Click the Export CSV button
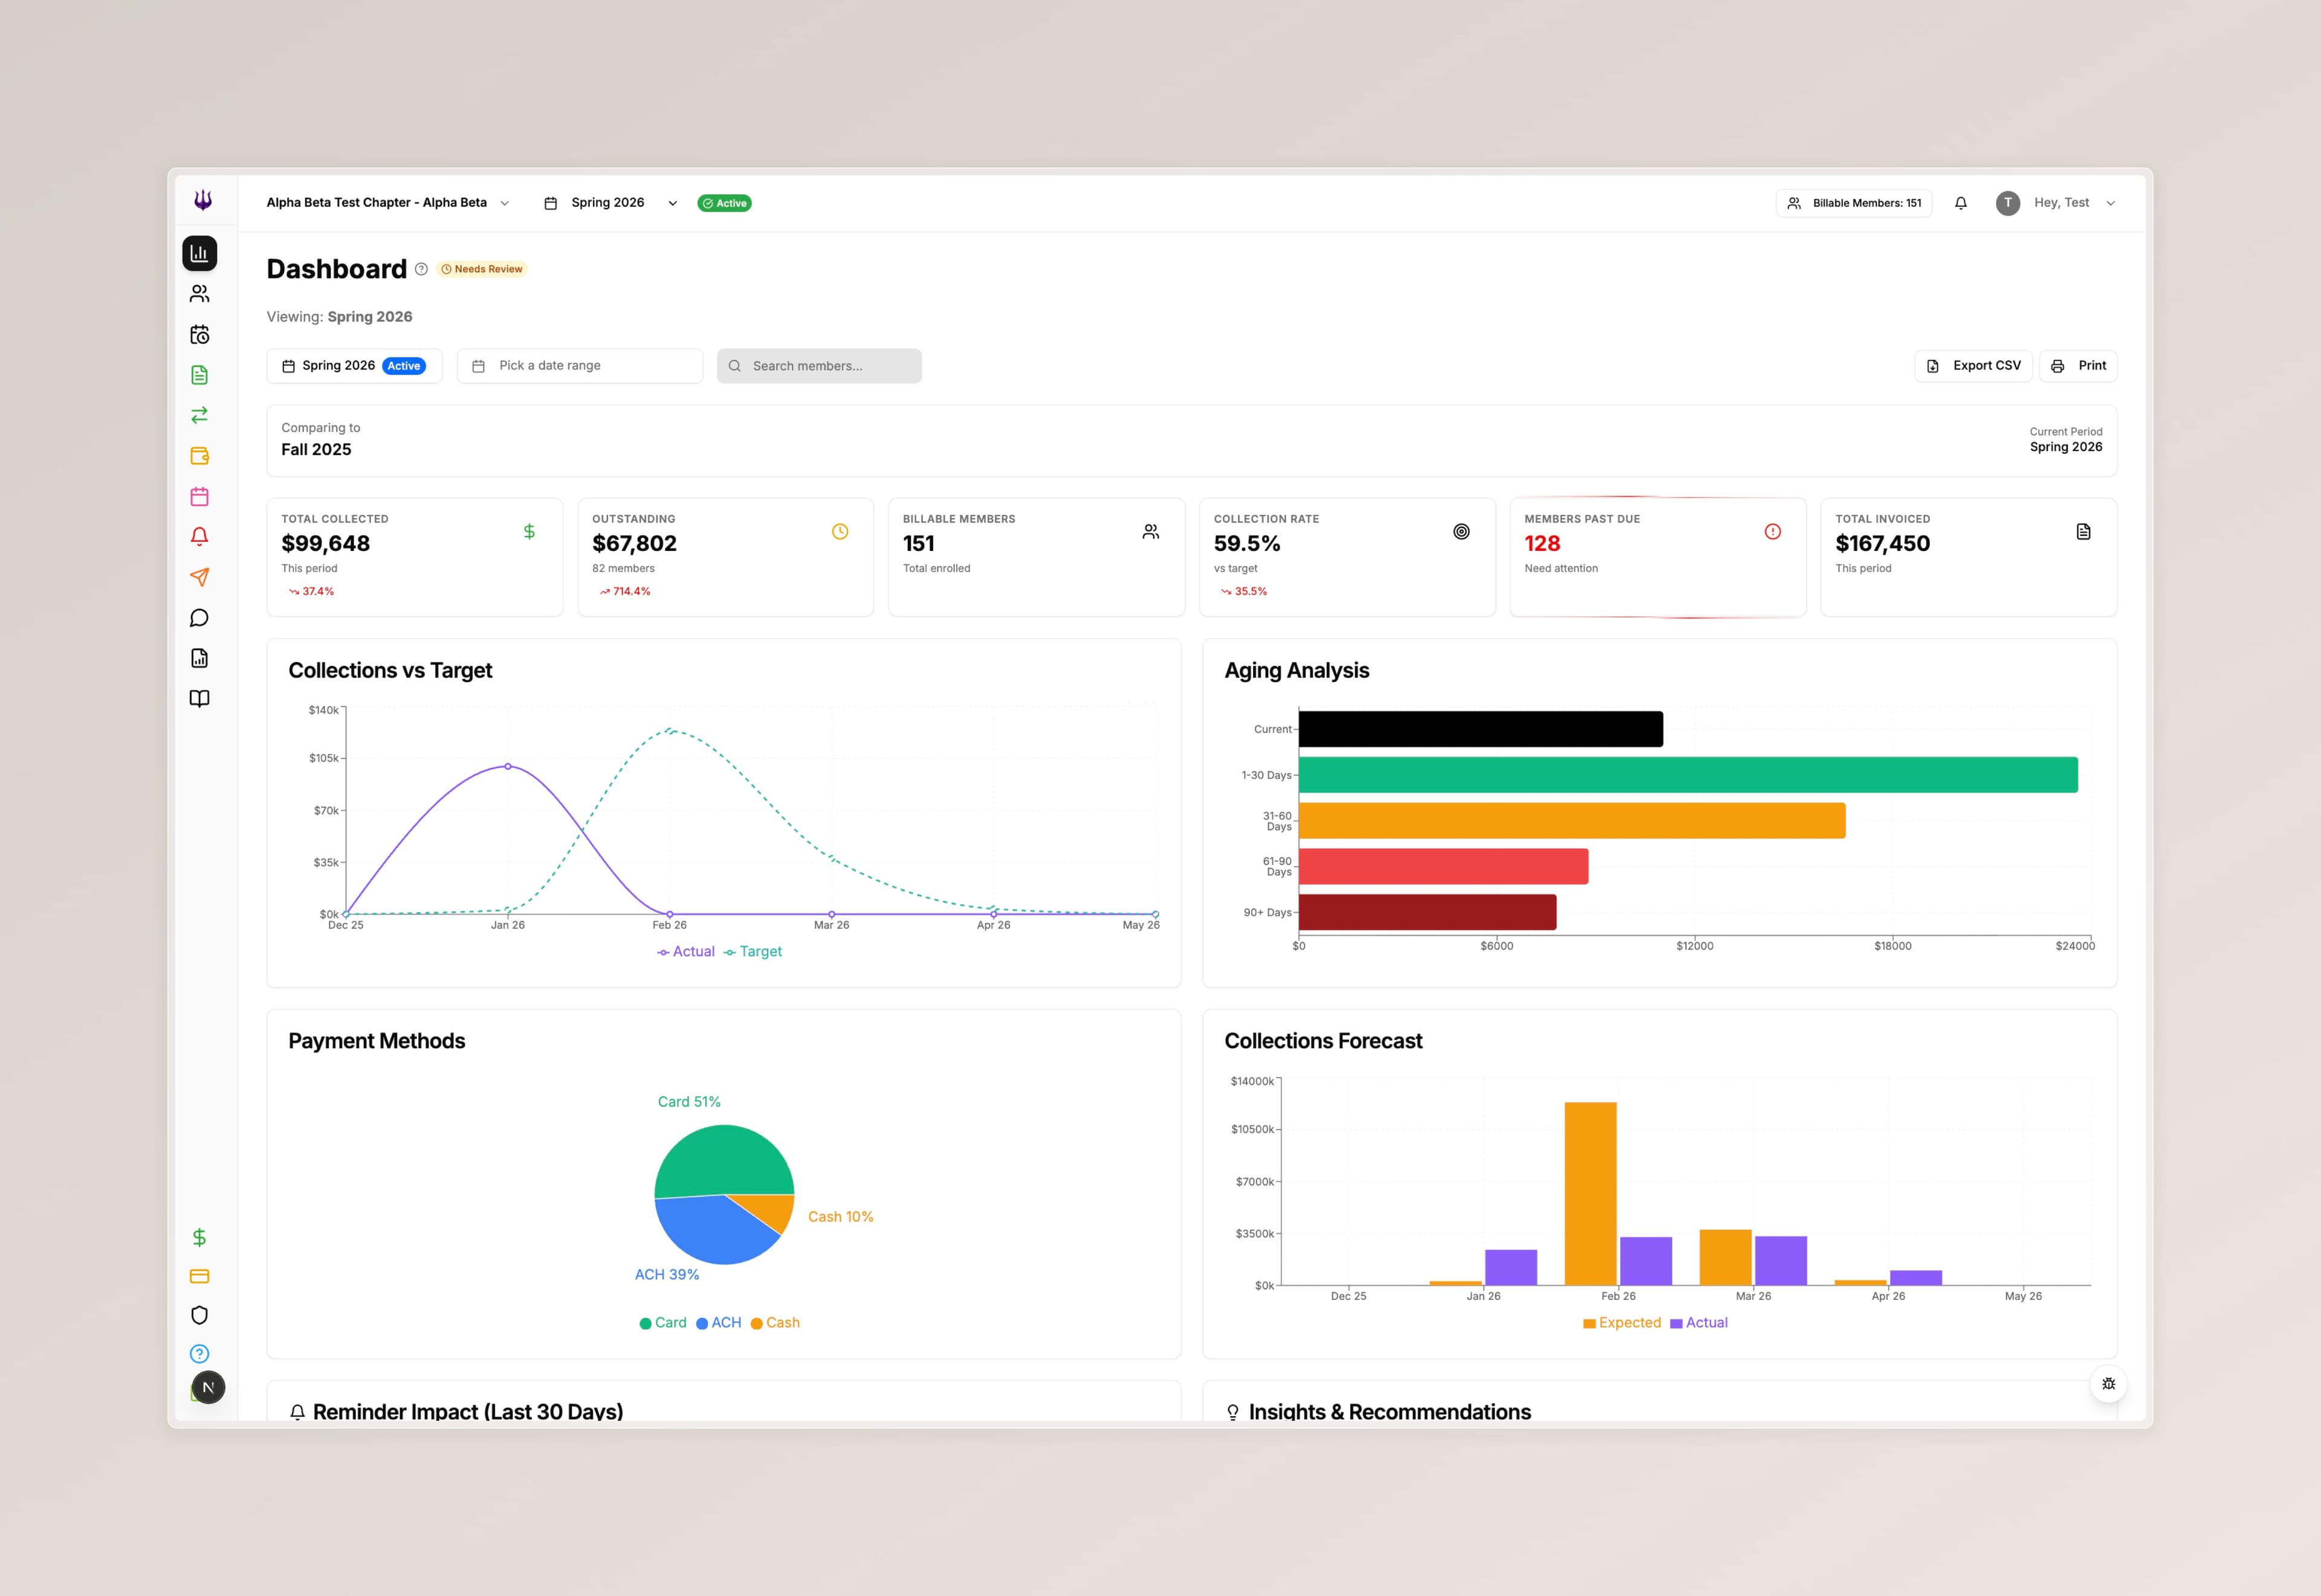The height and width of the screenshot is (1596, 2321). pyautogui.click(x=1973, y=365)
